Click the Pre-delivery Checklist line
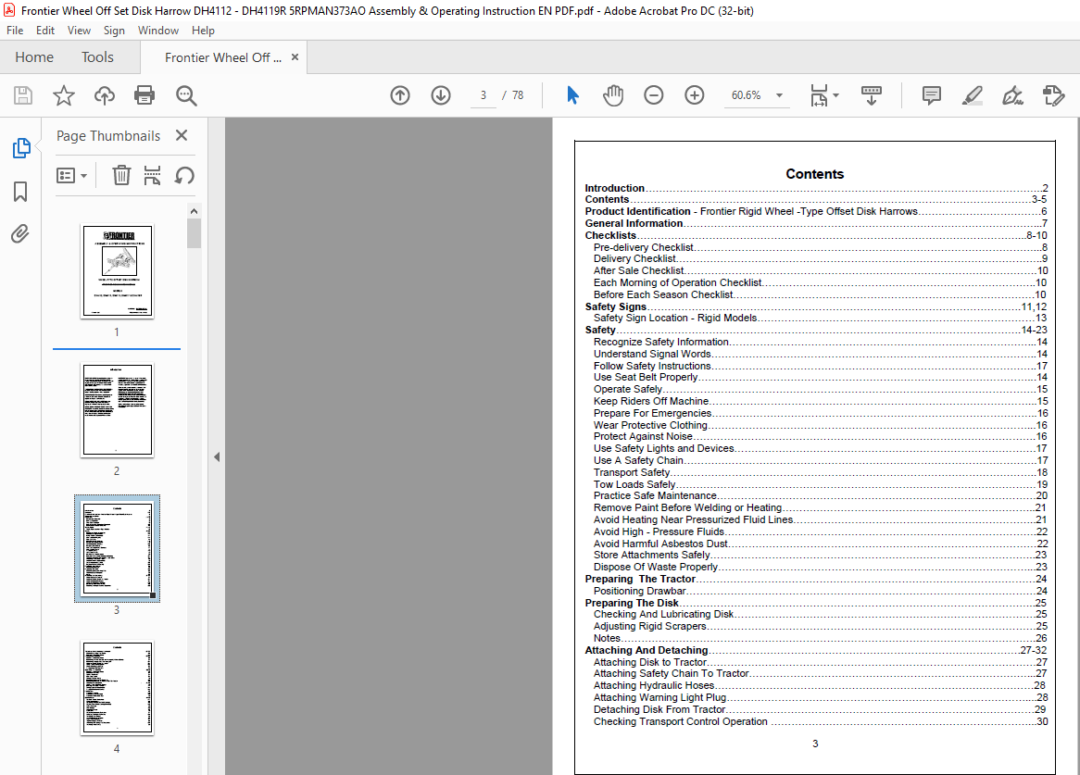 (x=821, y=247)
